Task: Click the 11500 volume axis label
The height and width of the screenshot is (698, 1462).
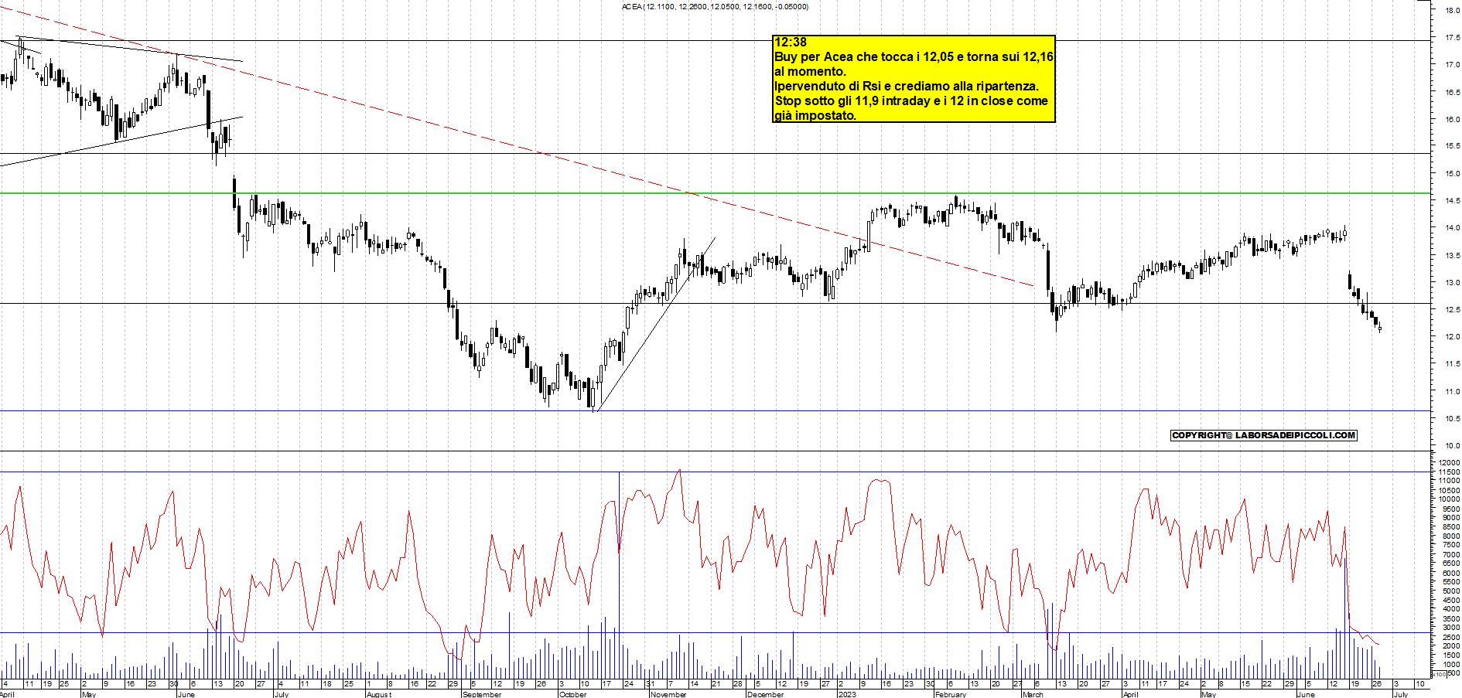Action: click(x=1450, y=472)
